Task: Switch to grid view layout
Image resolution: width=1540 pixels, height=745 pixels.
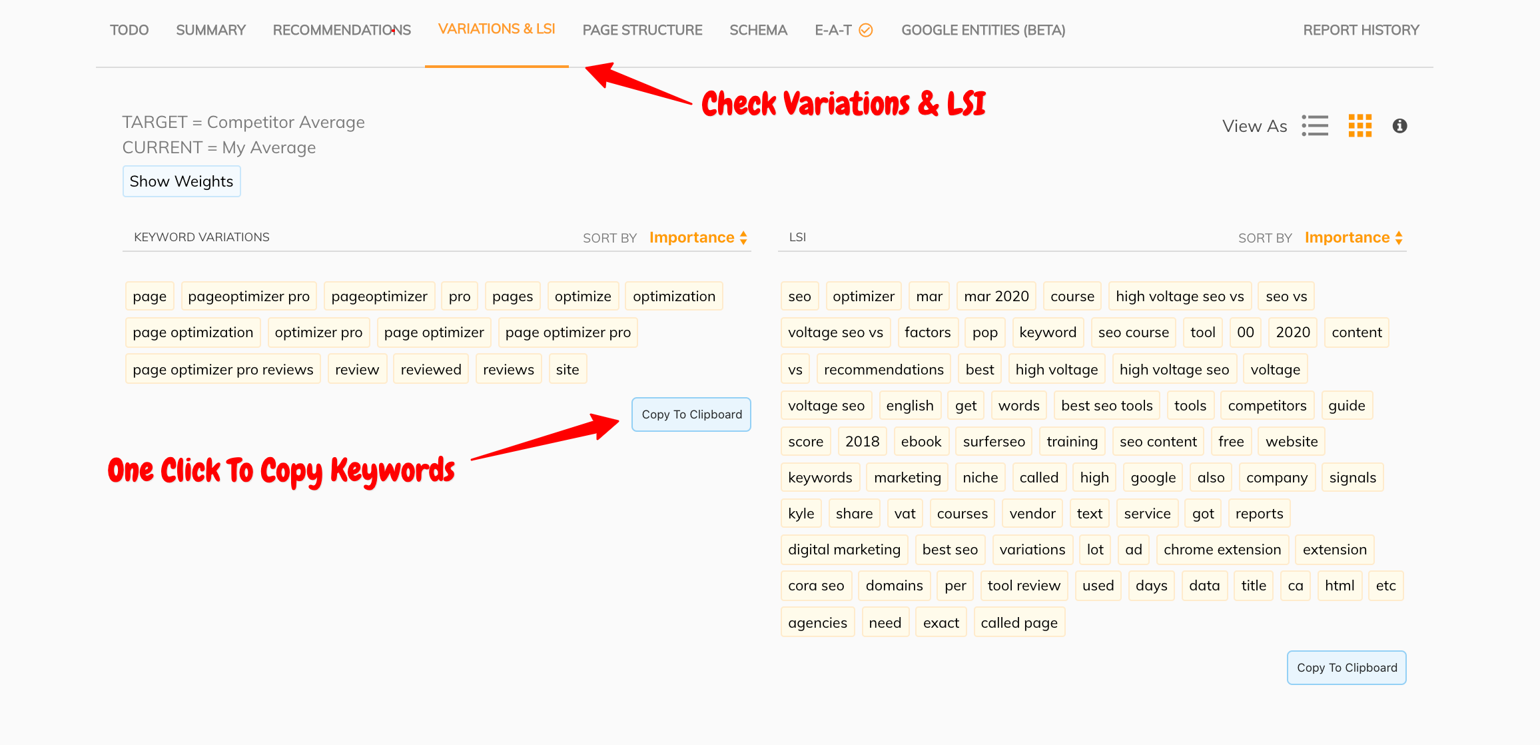Action: [x=1360, y=125]
